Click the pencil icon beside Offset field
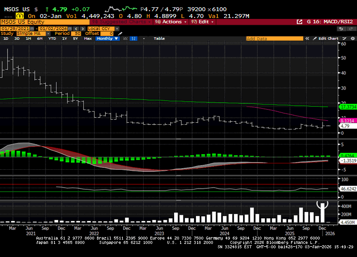Viewport: 357px width, 257px height. coord(120,33)
